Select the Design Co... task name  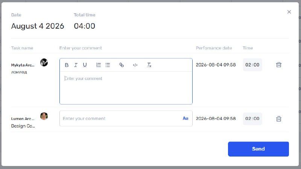click(x=23, y=126)
